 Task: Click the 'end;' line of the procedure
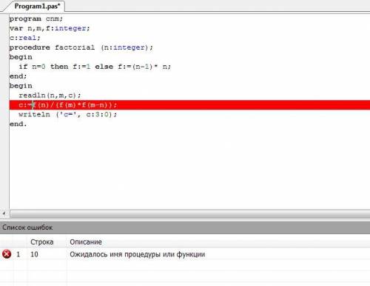click(x=18, y=76)
